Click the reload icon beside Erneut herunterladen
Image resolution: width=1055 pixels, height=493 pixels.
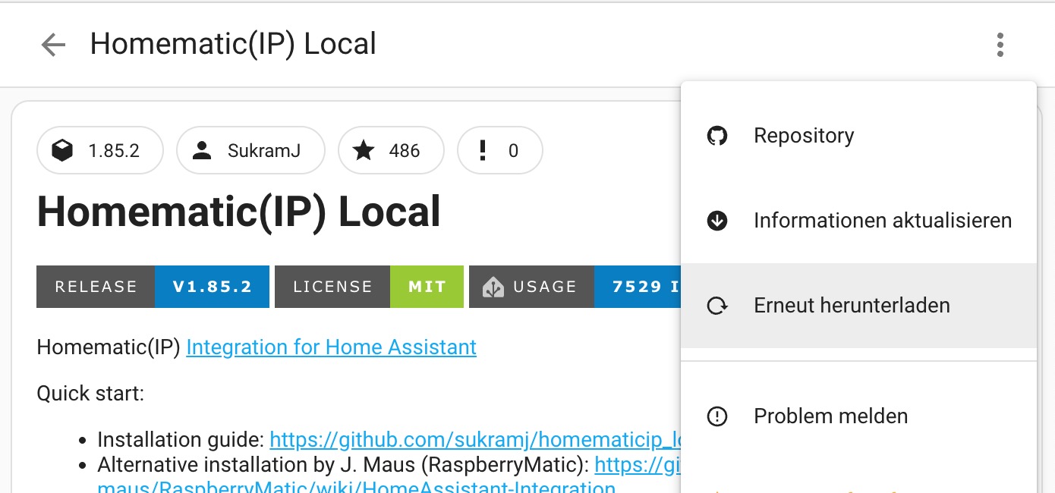point(717,306)
